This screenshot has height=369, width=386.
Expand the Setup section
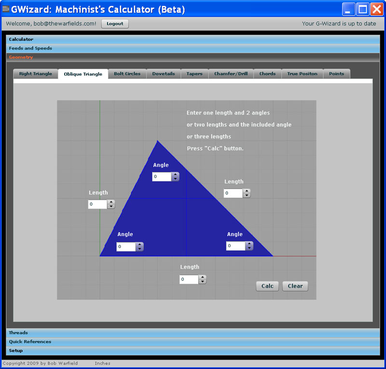point(193,351)
